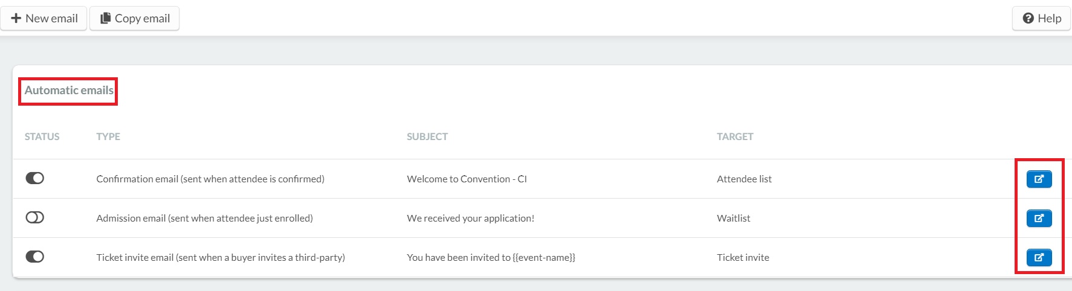Open the Help button

click(1042, 18)
